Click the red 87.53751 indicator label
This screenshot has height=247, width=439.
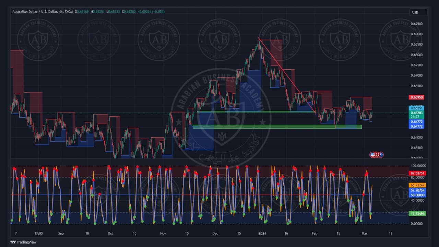coord(418,173)
